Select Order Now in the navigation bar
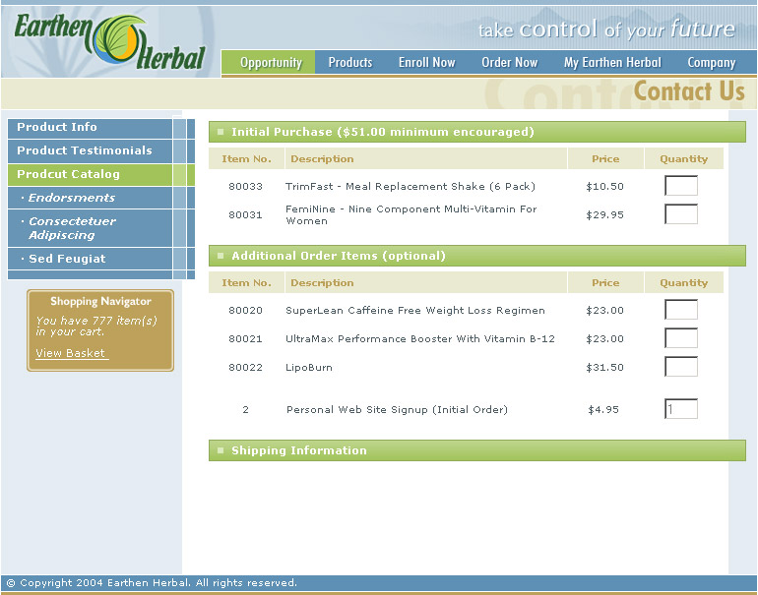 coord(510,62)
